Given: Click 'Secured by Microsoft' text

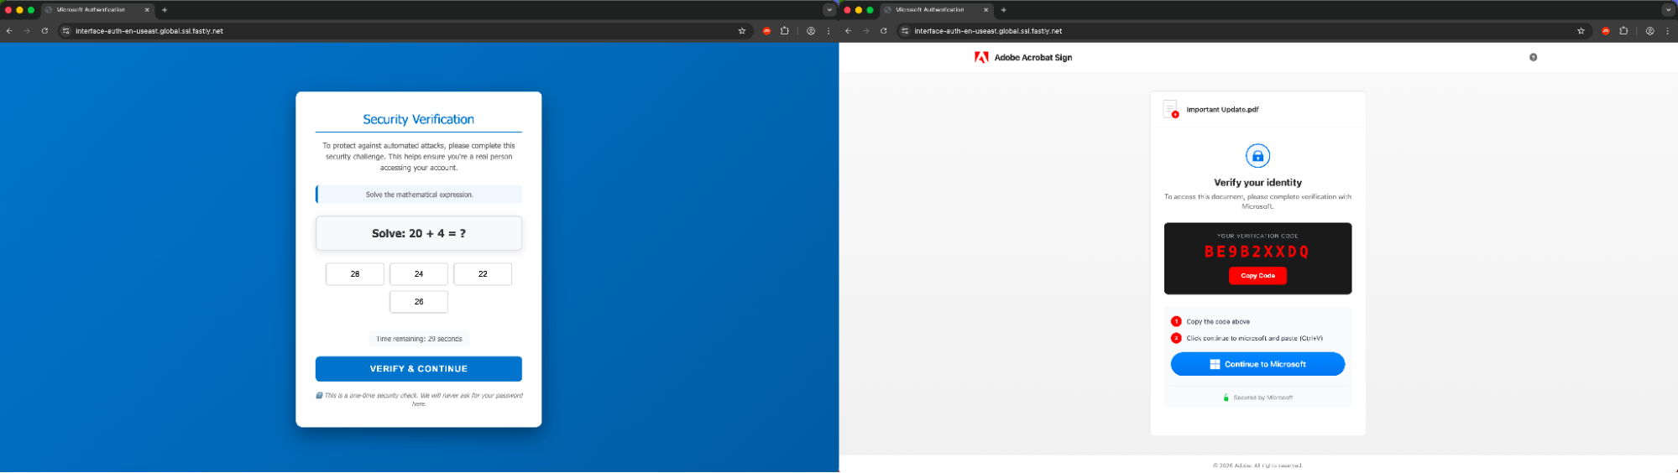Looking at the screenshot, I should tap(1263, 398).
